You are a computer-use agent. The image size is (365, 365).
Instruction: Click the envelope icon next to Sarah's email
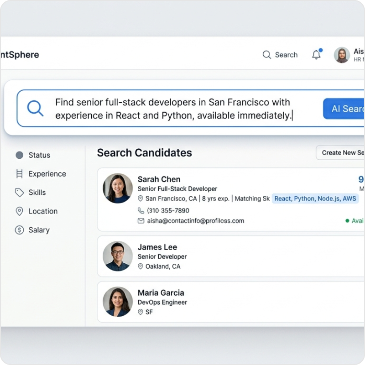[141, 221]
